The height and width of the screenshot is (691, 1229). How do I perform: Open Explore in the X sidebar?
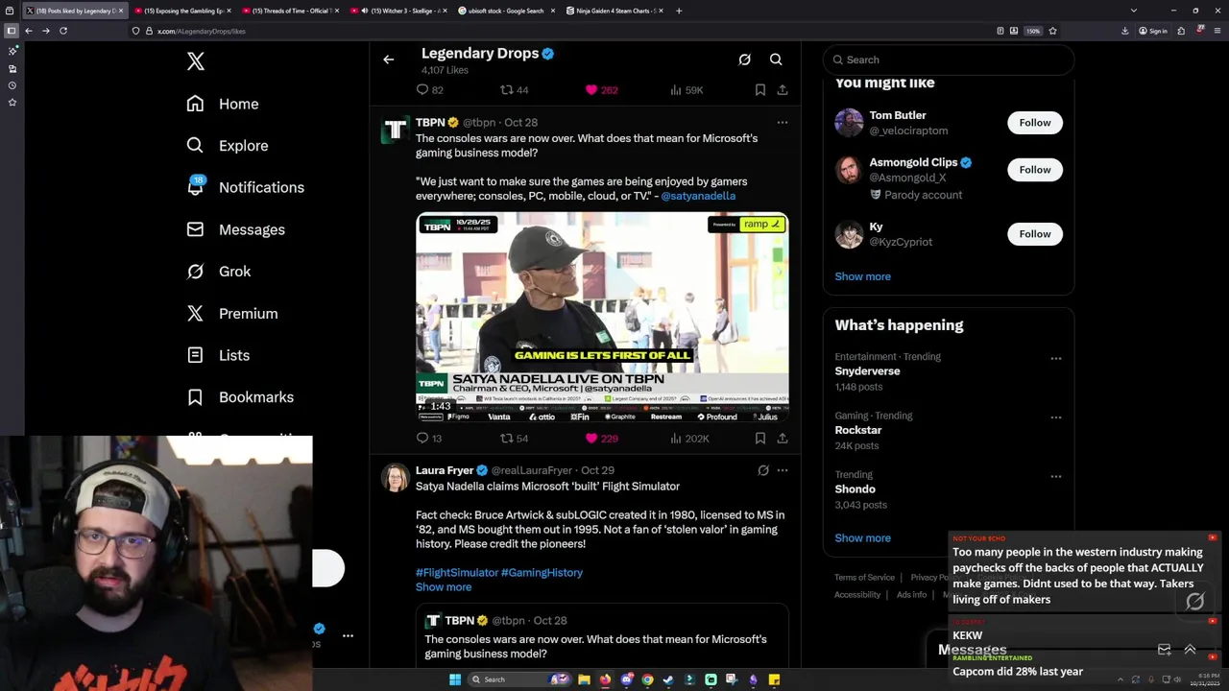click(x=228, y=146)
